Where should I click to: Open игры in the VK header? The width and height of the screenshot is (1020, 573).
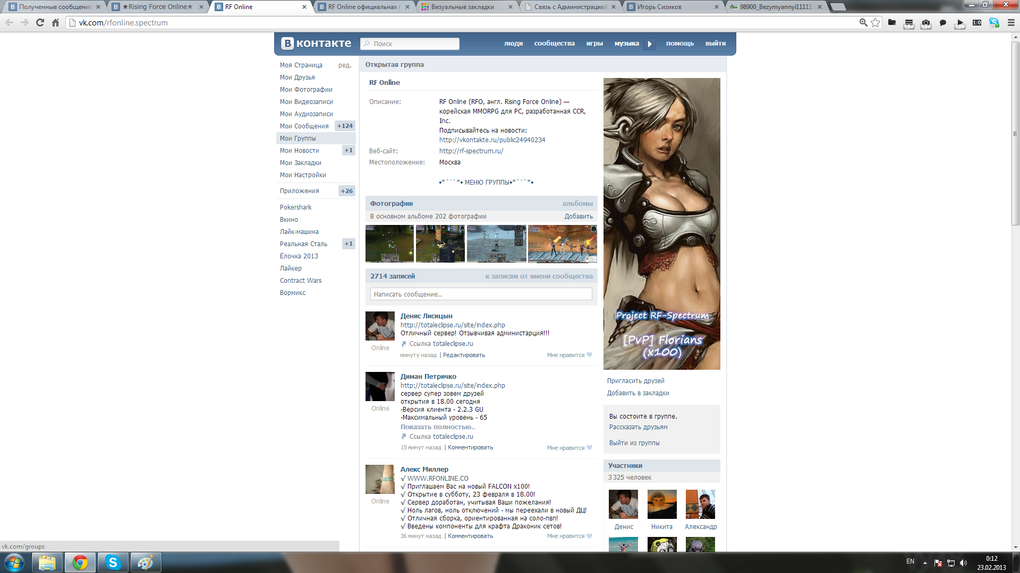[594, 44]
